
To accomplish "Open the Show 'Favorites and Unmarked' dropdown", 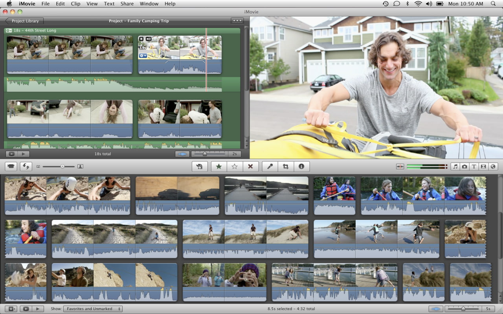I will tap(93, 309).
